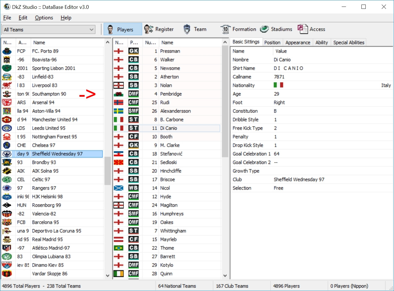Select Aston-Villa 94 in team list
The height and width of the screenshot is (291, 394).
pos(52,111)
